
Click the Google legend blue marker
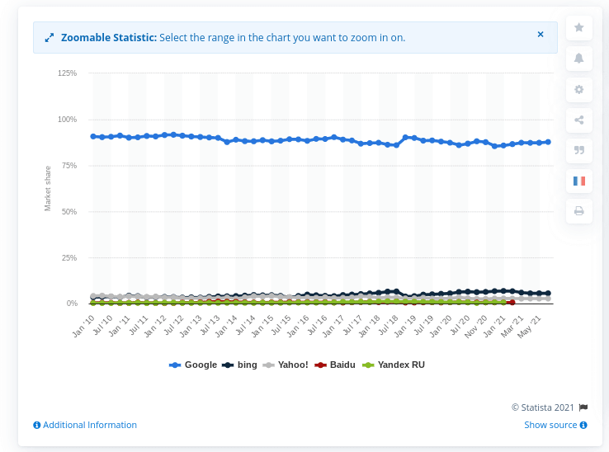pos(175,365)
